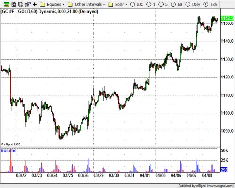Click the green chart window icon in toolbar
Screen dimensions: 235x188
click(7, 4)
